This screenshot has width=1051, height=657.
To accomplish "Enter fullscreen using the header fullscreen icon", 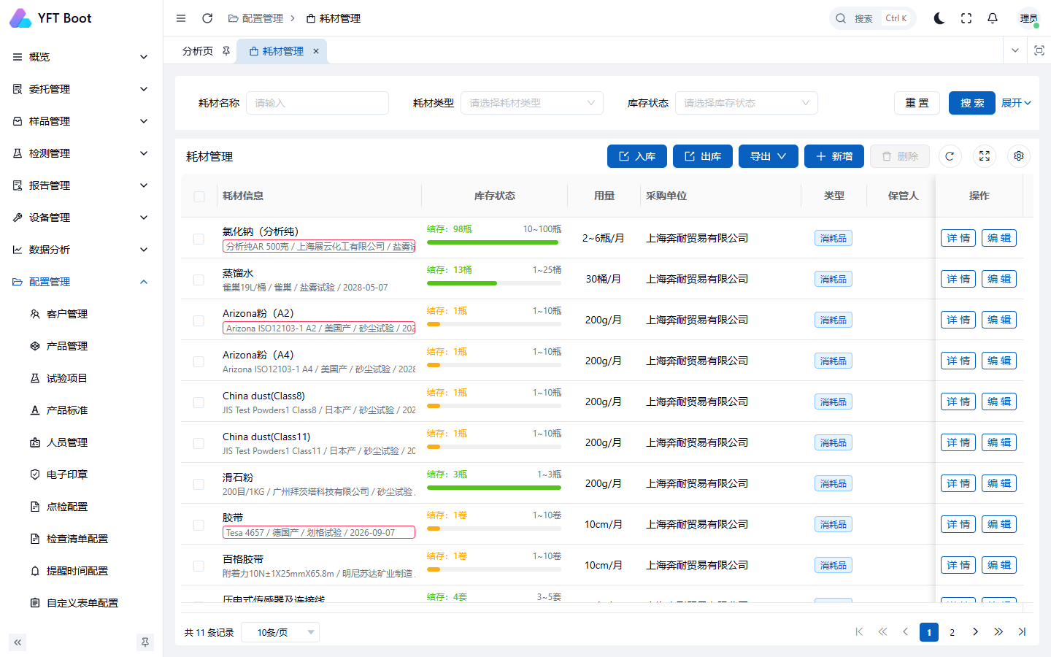I will [x=966, y=18].
